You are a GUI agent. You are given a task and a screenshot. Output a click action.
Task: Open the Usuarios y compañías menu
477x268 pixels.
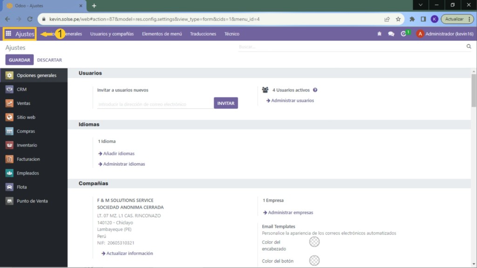click(112, 34)
